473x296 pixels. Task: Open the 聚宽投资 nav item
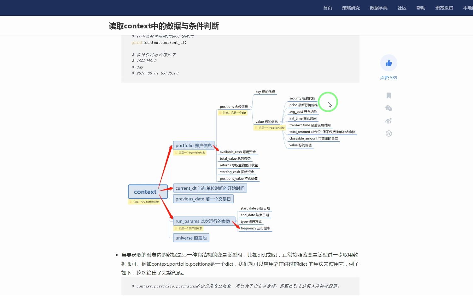click(x=444, y=8)
